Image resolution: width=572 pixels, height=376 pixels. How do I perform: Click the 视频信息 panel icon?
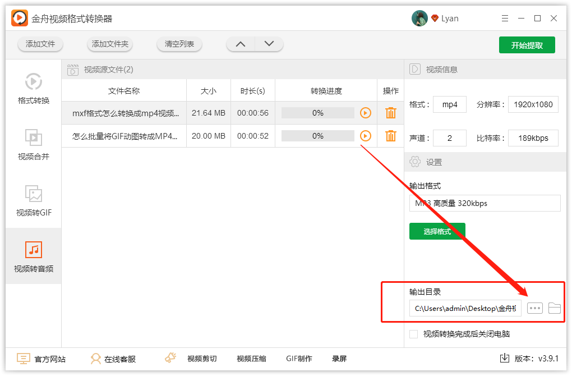[415, 69]
